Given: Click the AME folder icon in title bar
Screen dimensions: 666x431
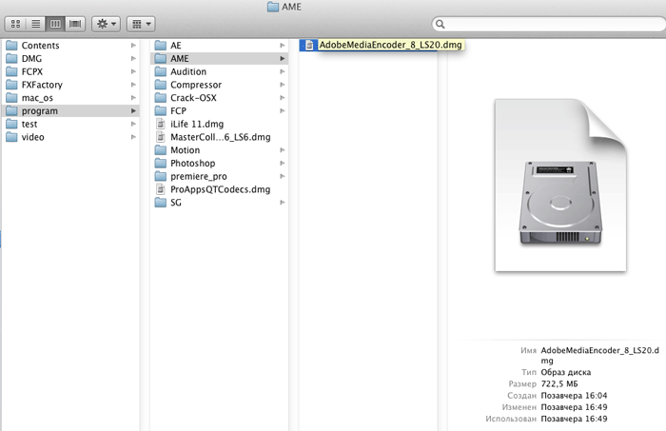Looking at the screenshot, I should tap(273, 7).
